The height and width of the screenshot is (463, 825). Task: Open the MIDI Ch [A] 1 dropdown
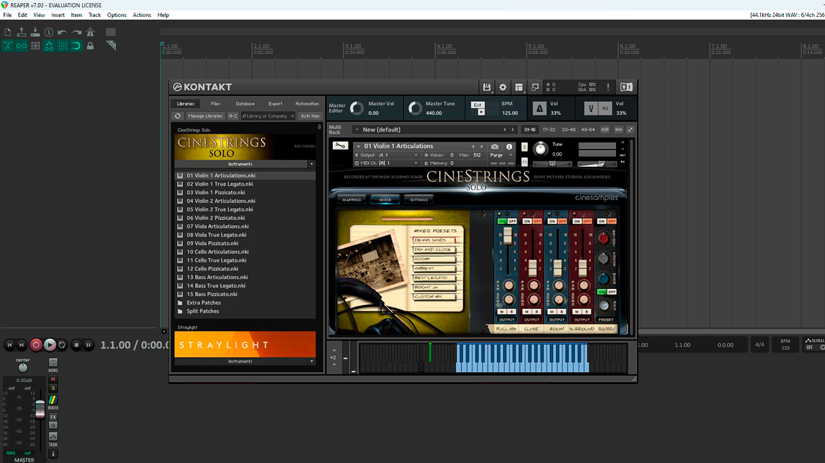tap(387, 163)
